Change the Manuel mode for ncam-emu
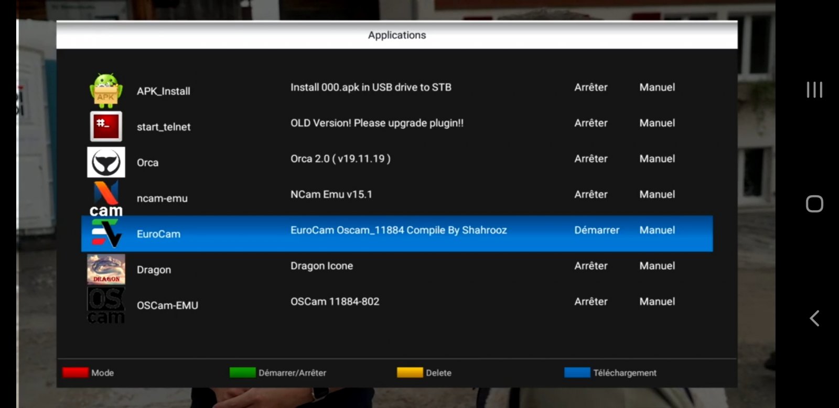 [x=657, y=194]
